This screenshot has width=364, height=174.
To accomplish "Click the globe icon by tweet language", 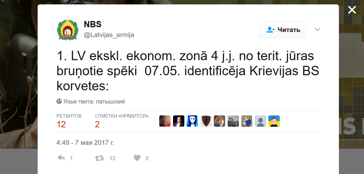I will (x=59, y=101).
